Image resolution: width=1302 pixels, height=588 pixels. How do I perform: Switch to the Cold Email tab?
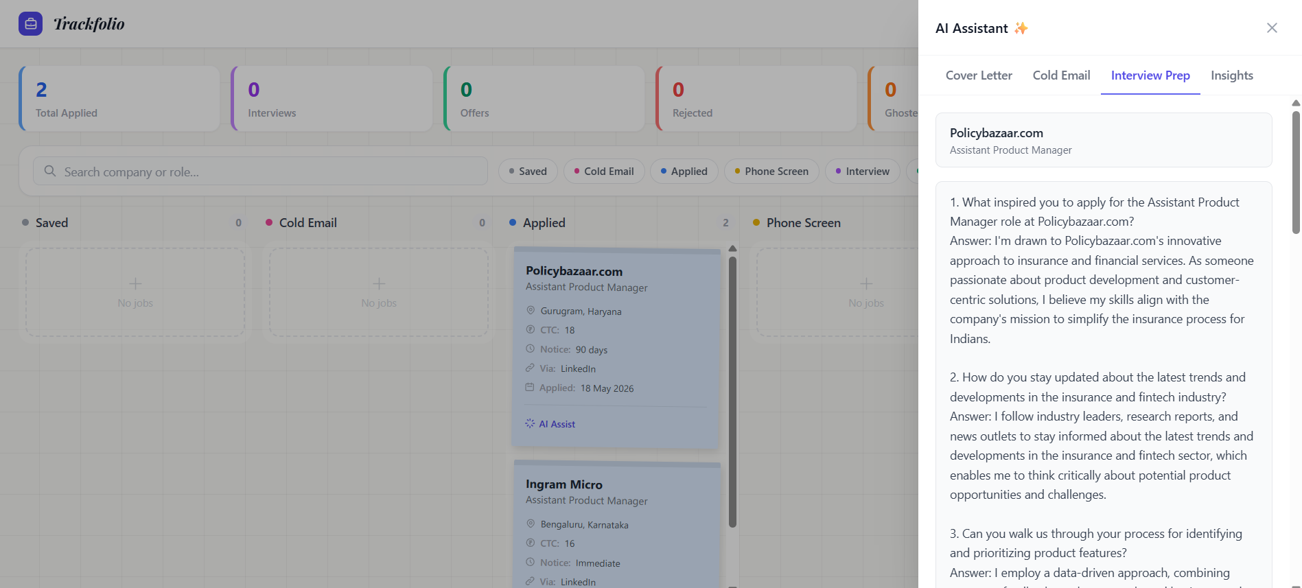(x=1061, y=75)
